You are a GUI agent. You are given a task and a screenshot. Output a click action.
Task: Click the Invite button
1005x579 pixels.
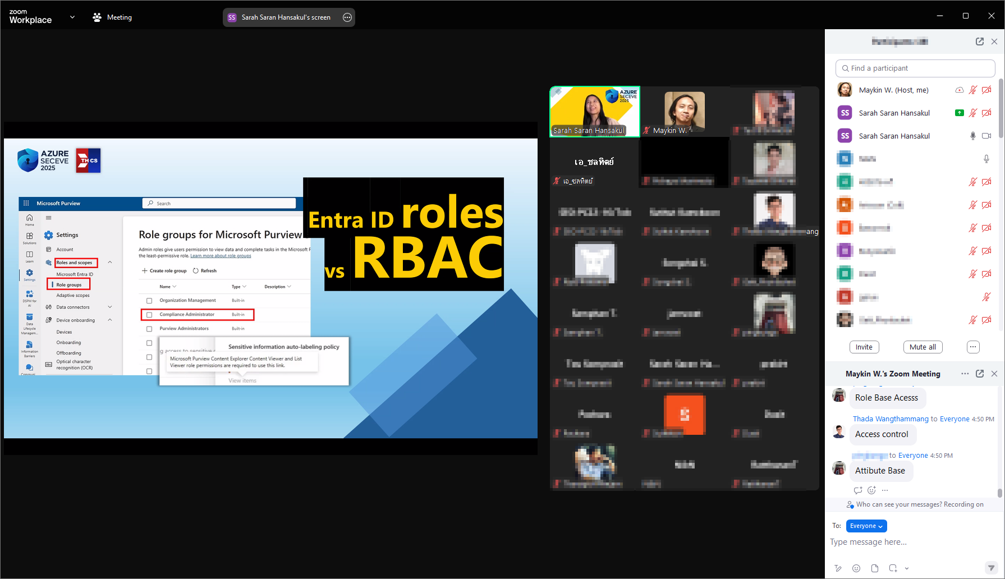864,347
